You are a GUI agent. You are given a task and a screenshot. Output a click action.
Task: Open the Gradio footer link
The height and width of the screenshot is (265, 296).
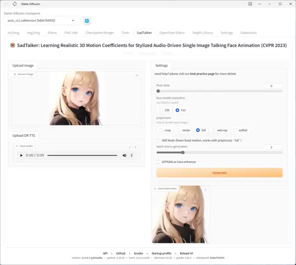click(x=138, y=253)
